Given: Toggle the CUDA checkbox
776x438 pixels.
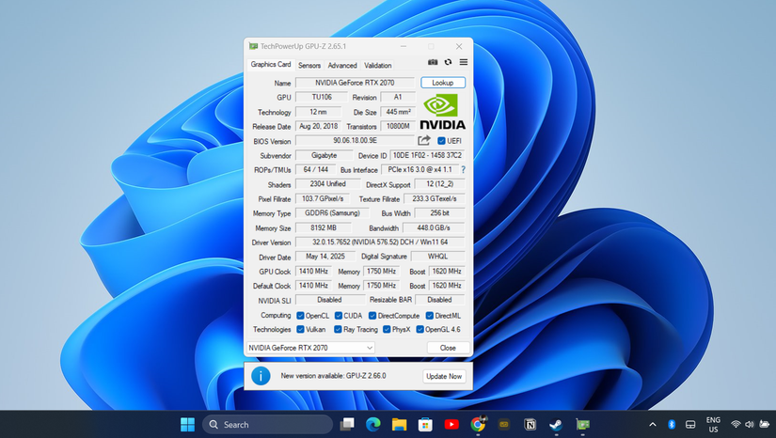Looking at the screenshot, I should click(x=338, y=316).
